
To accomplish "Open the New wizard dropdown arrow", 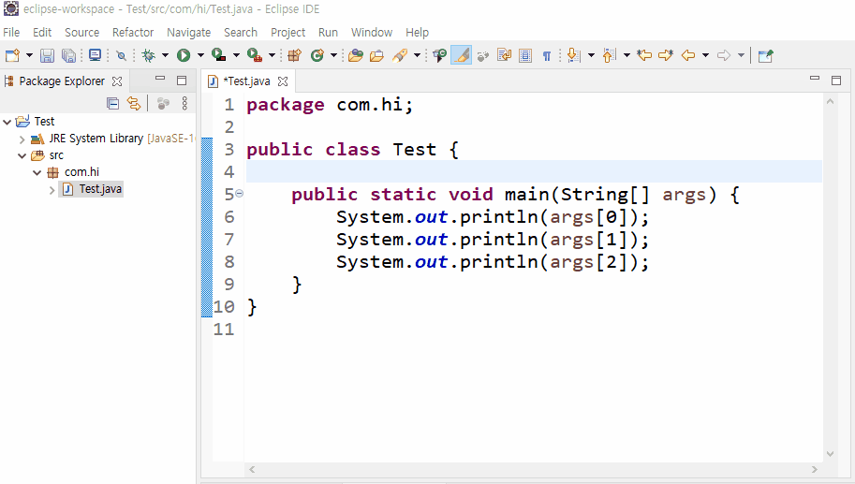I will tap(29, 55).
